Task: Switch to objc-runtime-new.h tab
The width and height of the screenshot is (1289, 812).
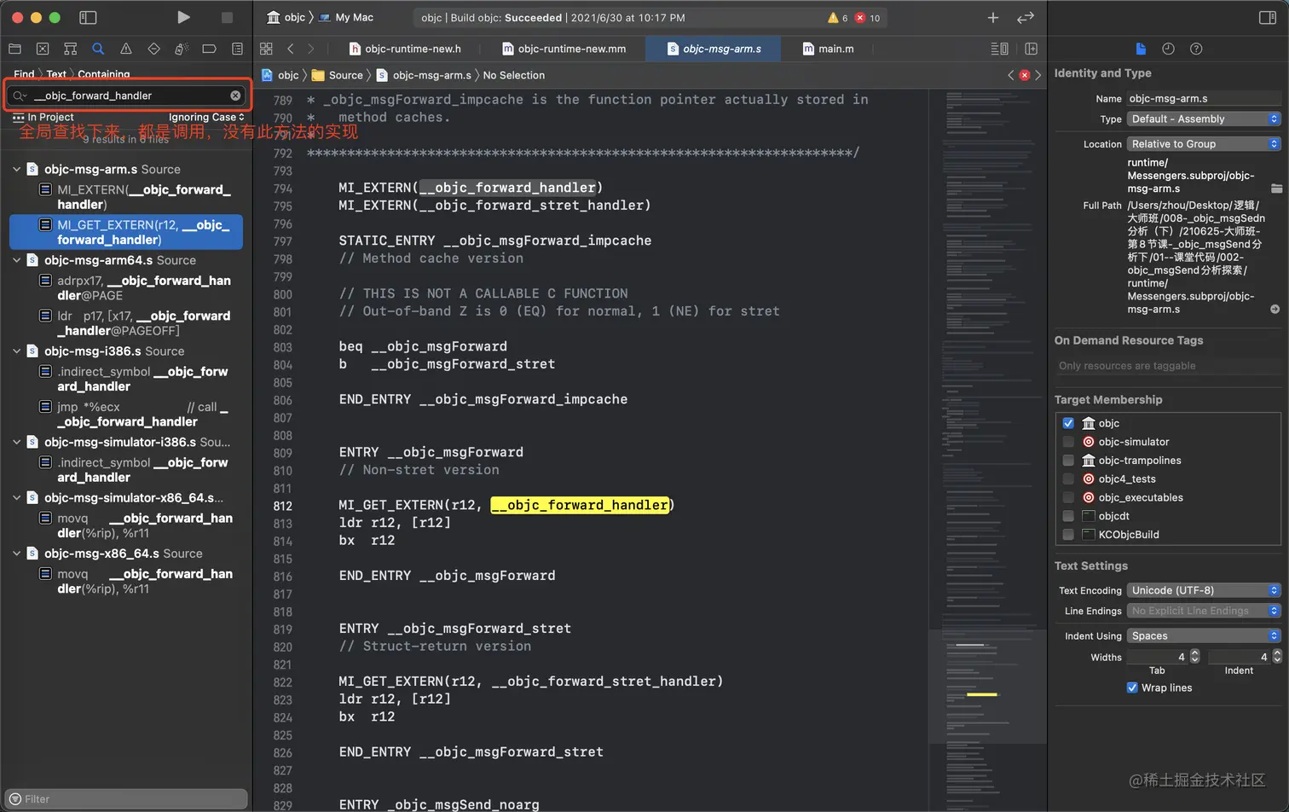Action: [x=405, y=49]
